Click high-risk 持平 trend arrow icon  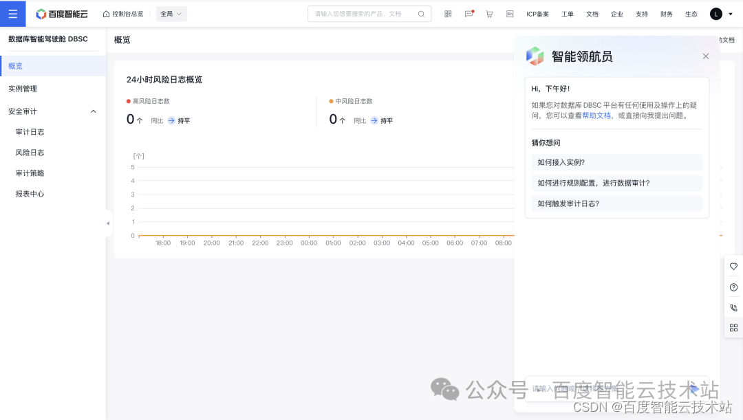coord(171,121)
